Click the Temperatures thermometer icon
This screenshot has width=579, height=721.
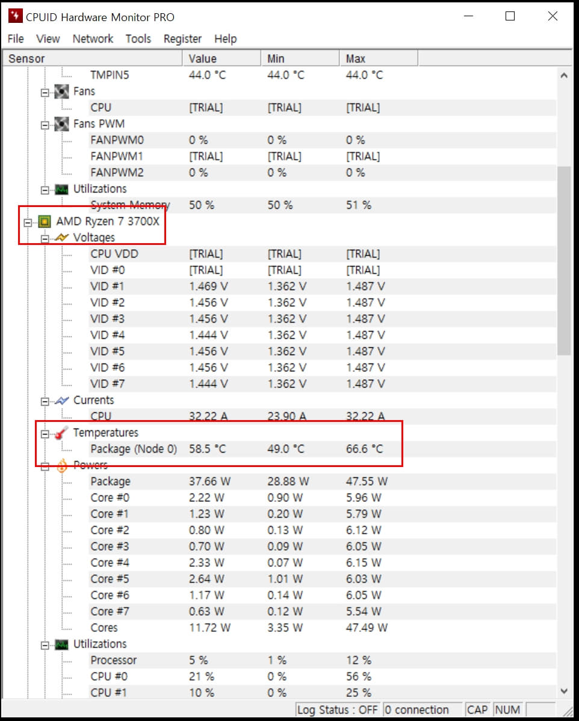coord(61,433)
